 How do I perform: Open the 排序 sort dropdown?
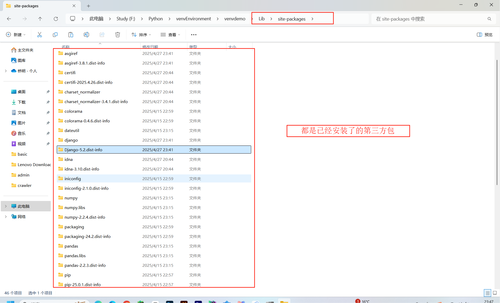pyautogui.click(x=141, y=35)
